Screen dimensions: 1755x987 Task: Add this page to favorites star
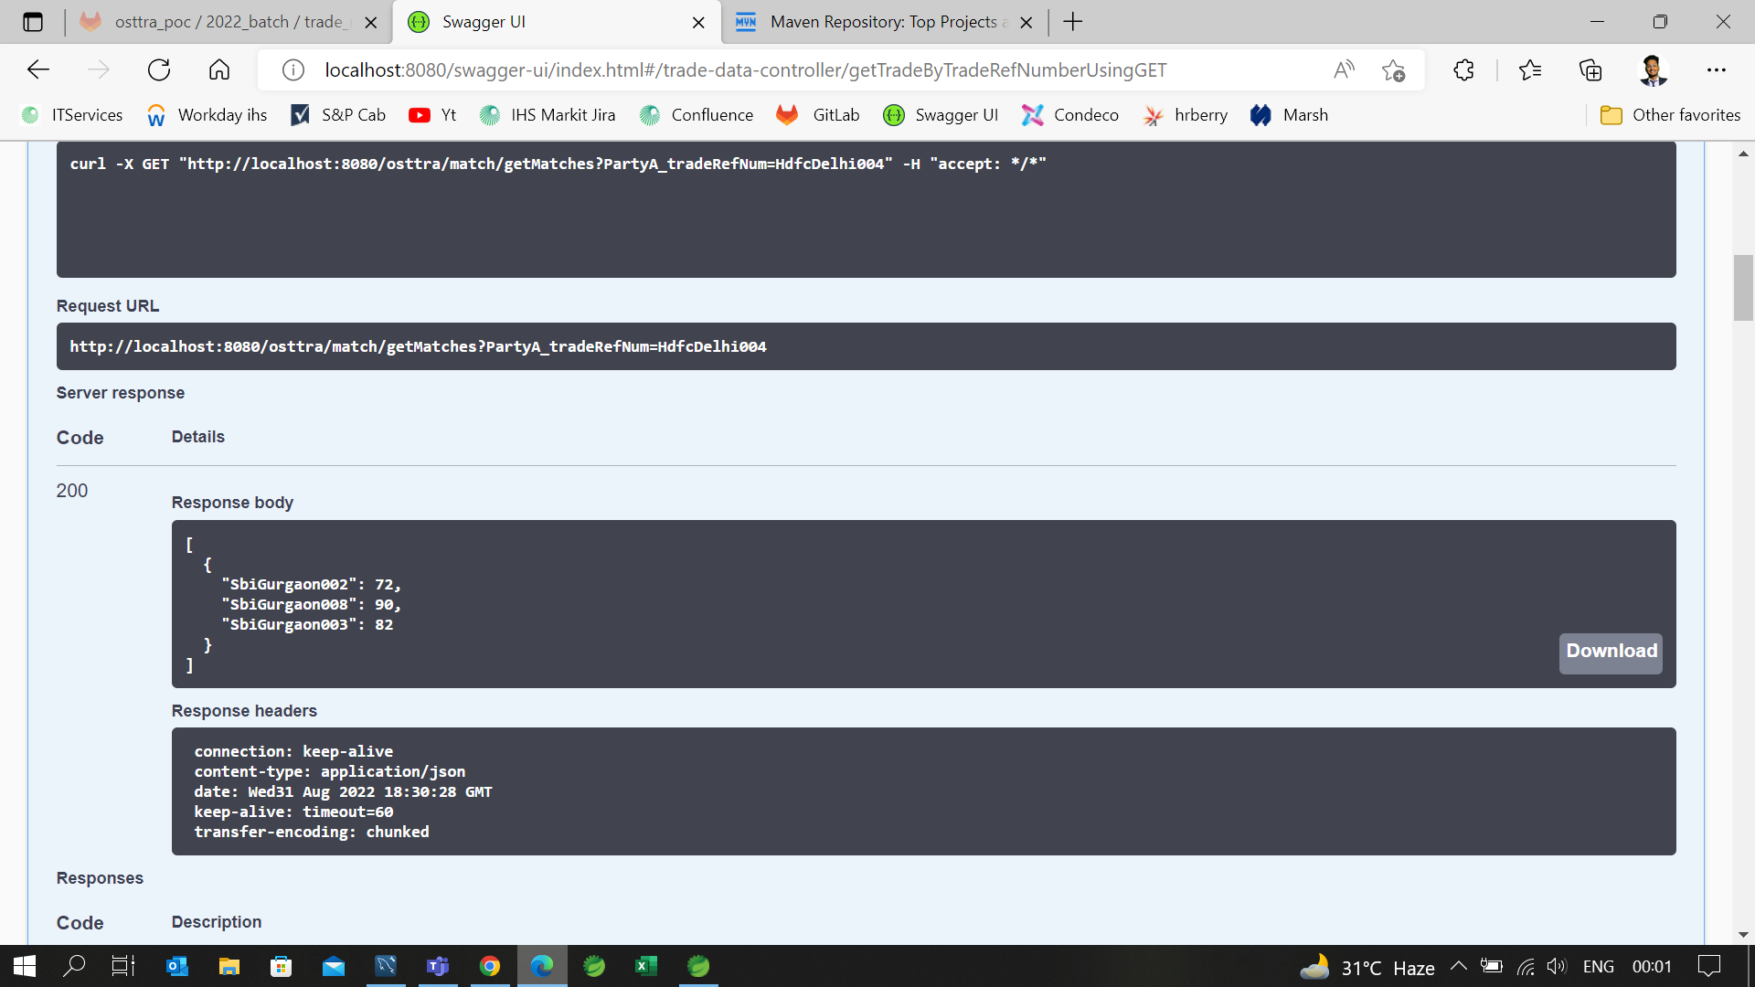tap(1393, 70)
